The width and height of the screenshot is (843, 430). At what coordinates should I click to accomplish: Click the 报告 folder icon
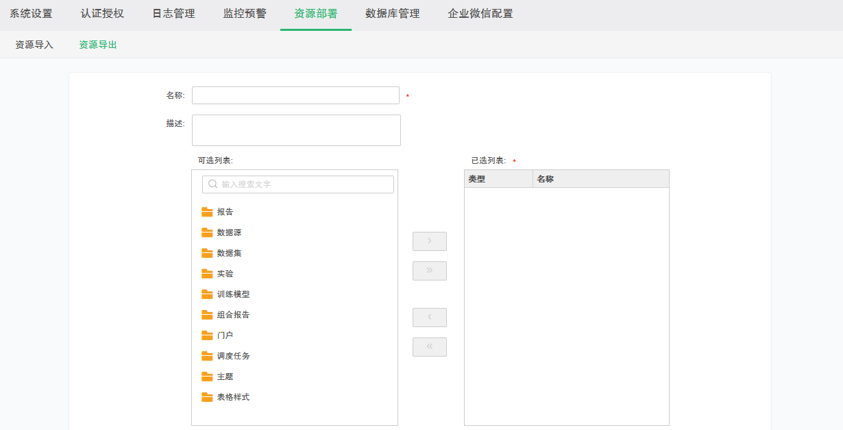(x=207, y=212)
